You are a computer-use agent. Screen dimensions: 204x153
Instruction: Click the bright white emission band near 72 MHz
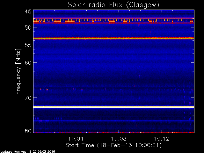(x=114, y=107)
